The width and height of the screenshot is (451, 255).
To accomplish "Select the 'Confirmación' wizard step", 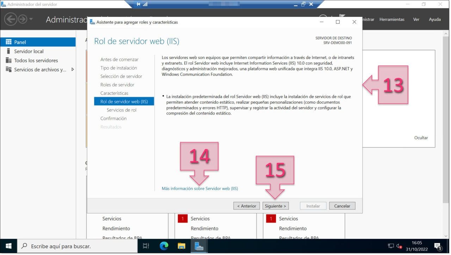I will point(113,119).
